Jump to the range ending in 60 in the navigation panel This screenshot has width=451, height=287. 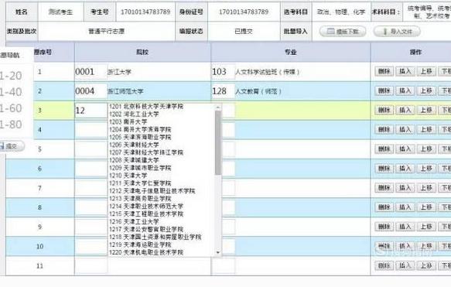pos(11,108)
